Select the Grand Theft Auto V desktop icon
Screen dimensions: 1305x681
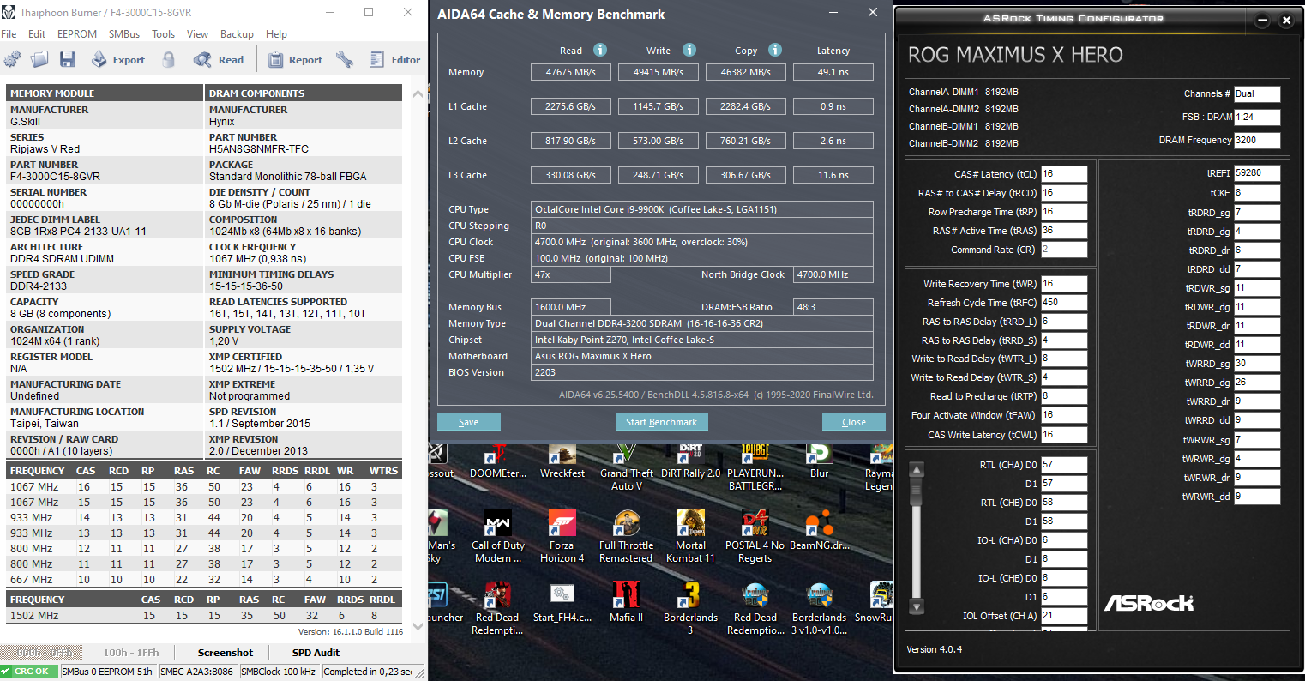(x=627, y=467)
